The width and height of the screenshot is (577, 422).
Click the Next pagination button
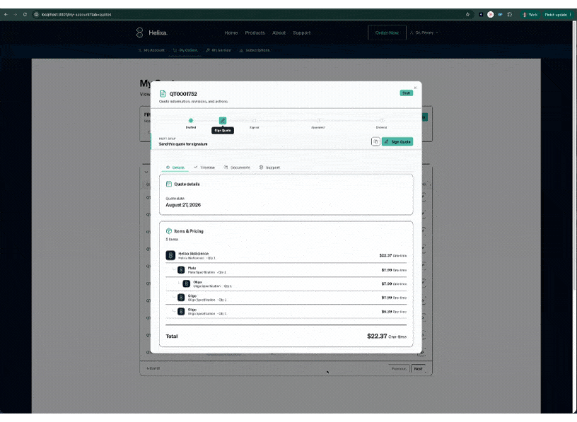pos(419,369)
